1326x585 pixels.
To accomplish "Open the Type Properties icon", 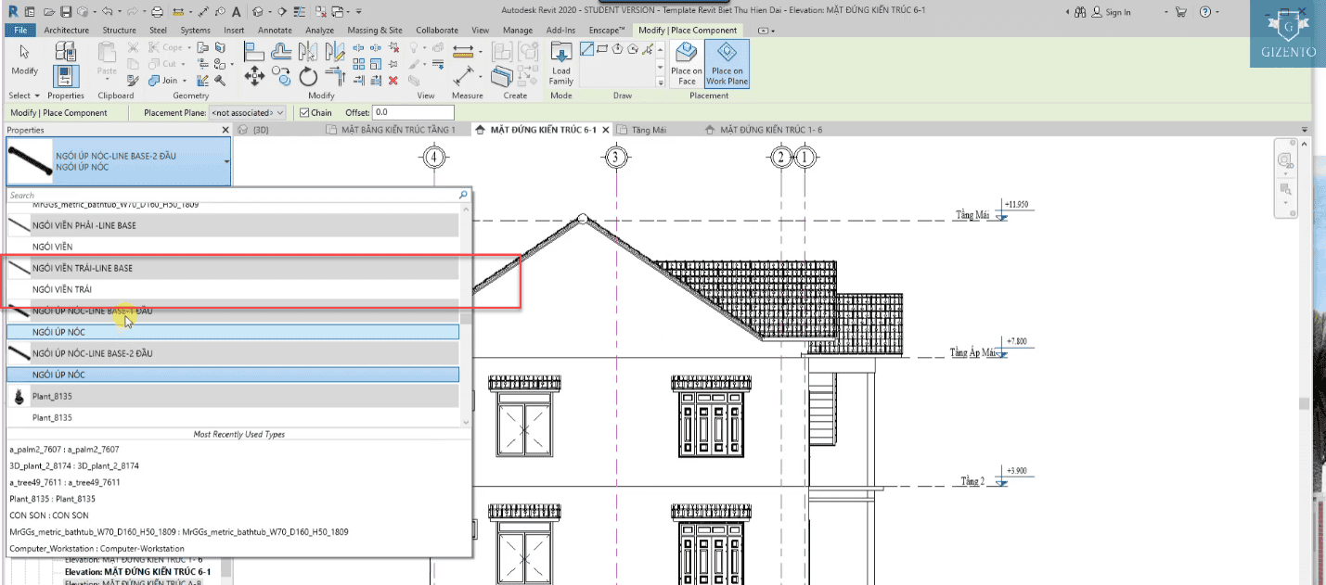I will (x=65, y=51).
